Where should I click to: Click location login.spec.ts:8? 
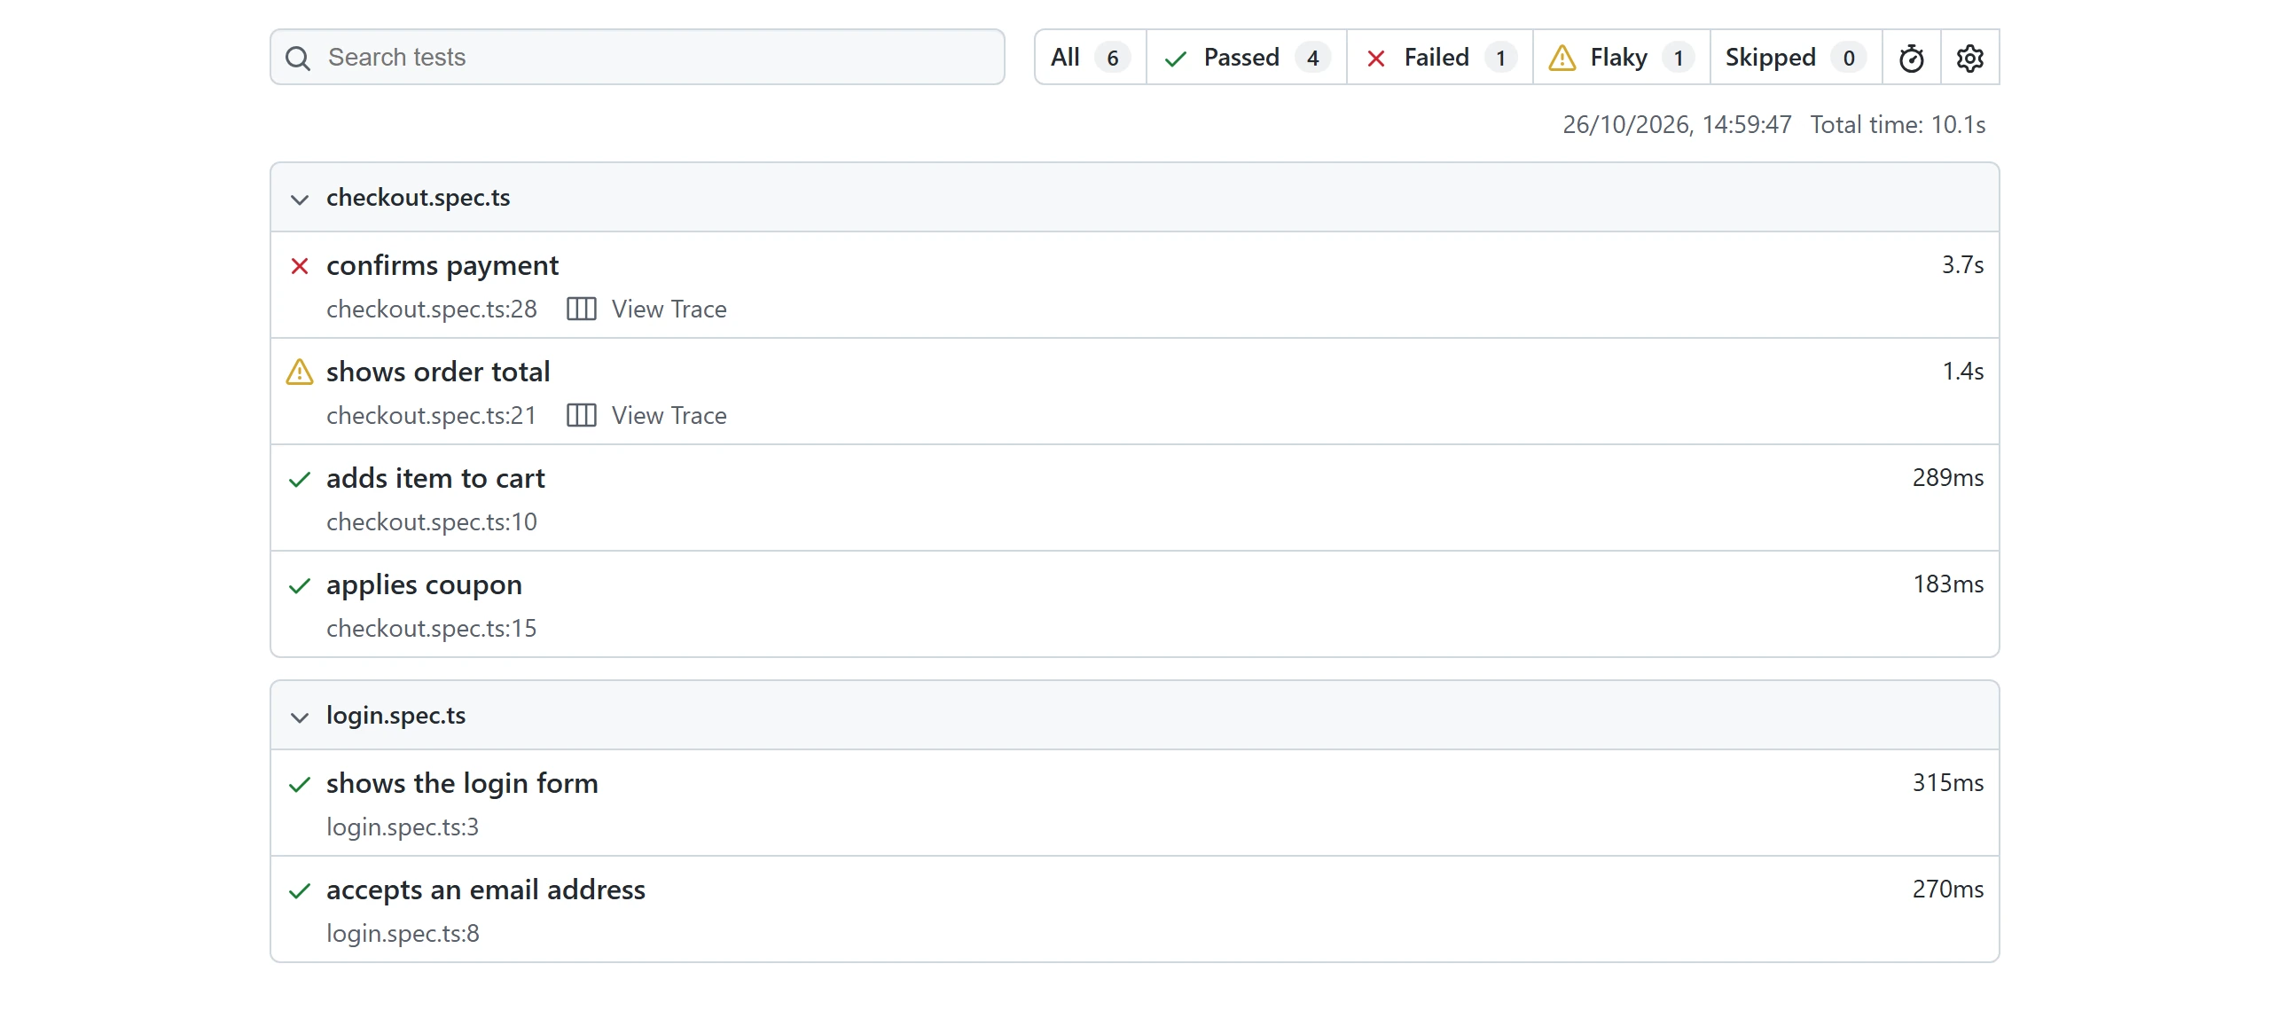point(403,933)
